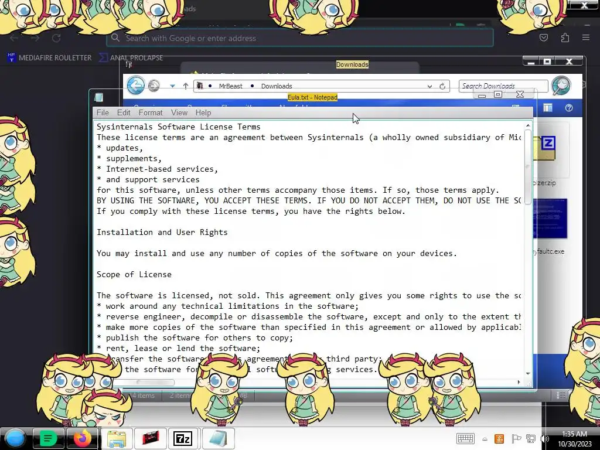Open the Help menu in Notepad
The image size is (600, 450).
[x=203, y=112]
